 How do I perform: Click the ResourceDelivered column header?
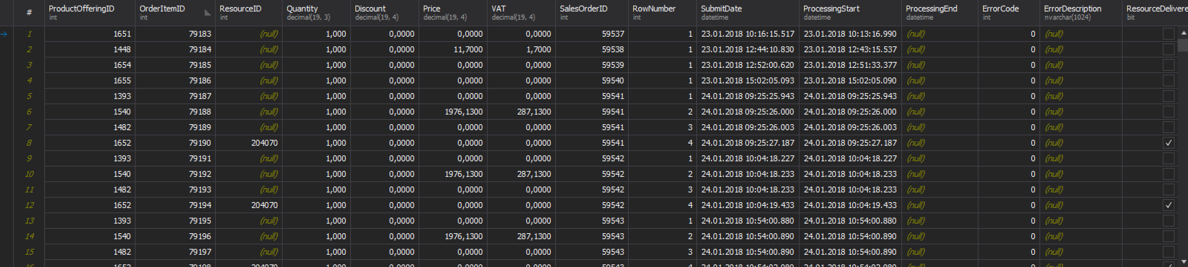1155,13
